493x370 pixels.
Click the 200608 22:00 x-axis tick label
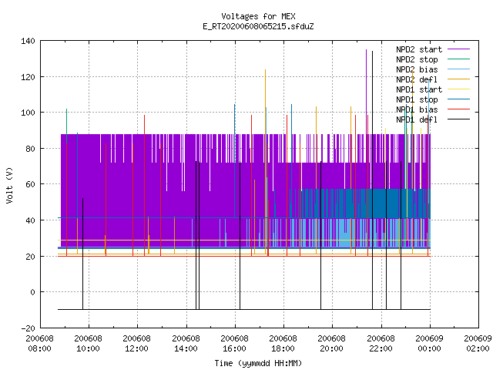381,344
